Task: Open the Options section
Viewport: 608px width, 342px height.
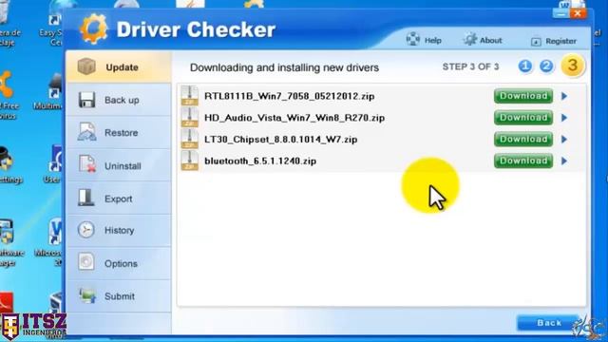Action: (118, 263)
